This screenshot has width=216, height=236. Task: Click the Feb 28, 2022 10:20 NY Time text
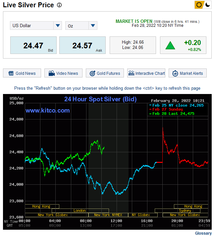pos(158,25)
